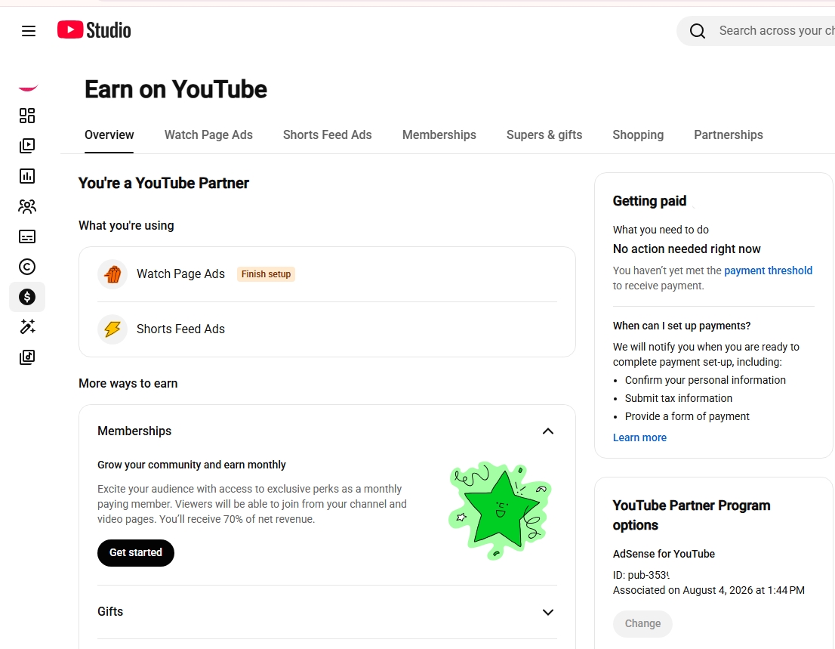Open the Shorts Feed Ads row

(x=328, y=329)
